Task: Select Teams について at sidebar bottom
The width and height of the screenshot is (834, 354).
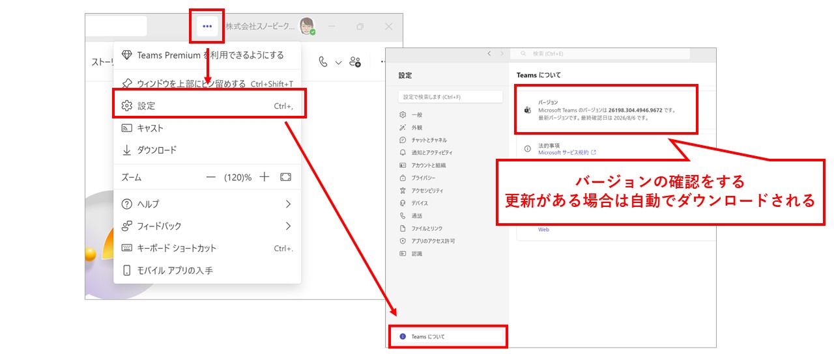Action: point(448,336)
